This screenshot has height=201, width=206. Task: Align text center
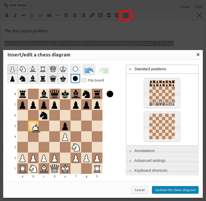click(75, 15)
